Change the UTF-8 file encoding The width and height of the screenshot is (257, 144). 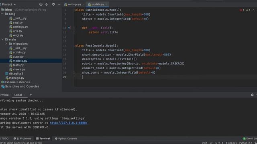[219, 143]
